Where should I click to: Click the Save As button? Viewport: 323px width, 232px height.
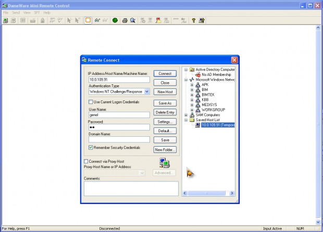tap(165, 103)
